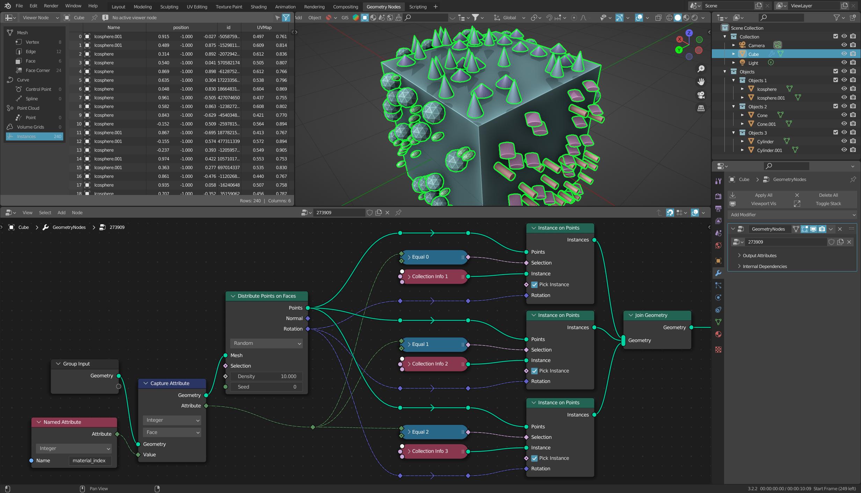Toggle modifier edit mode display button

(805, 229)
